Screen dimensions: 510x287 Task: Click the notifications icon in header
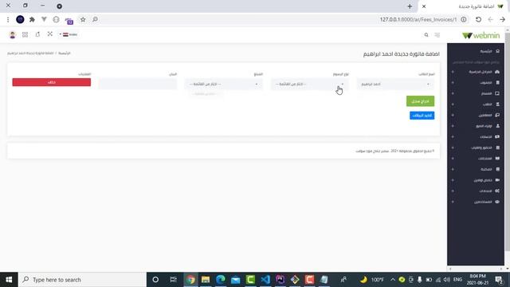point(37,34)
